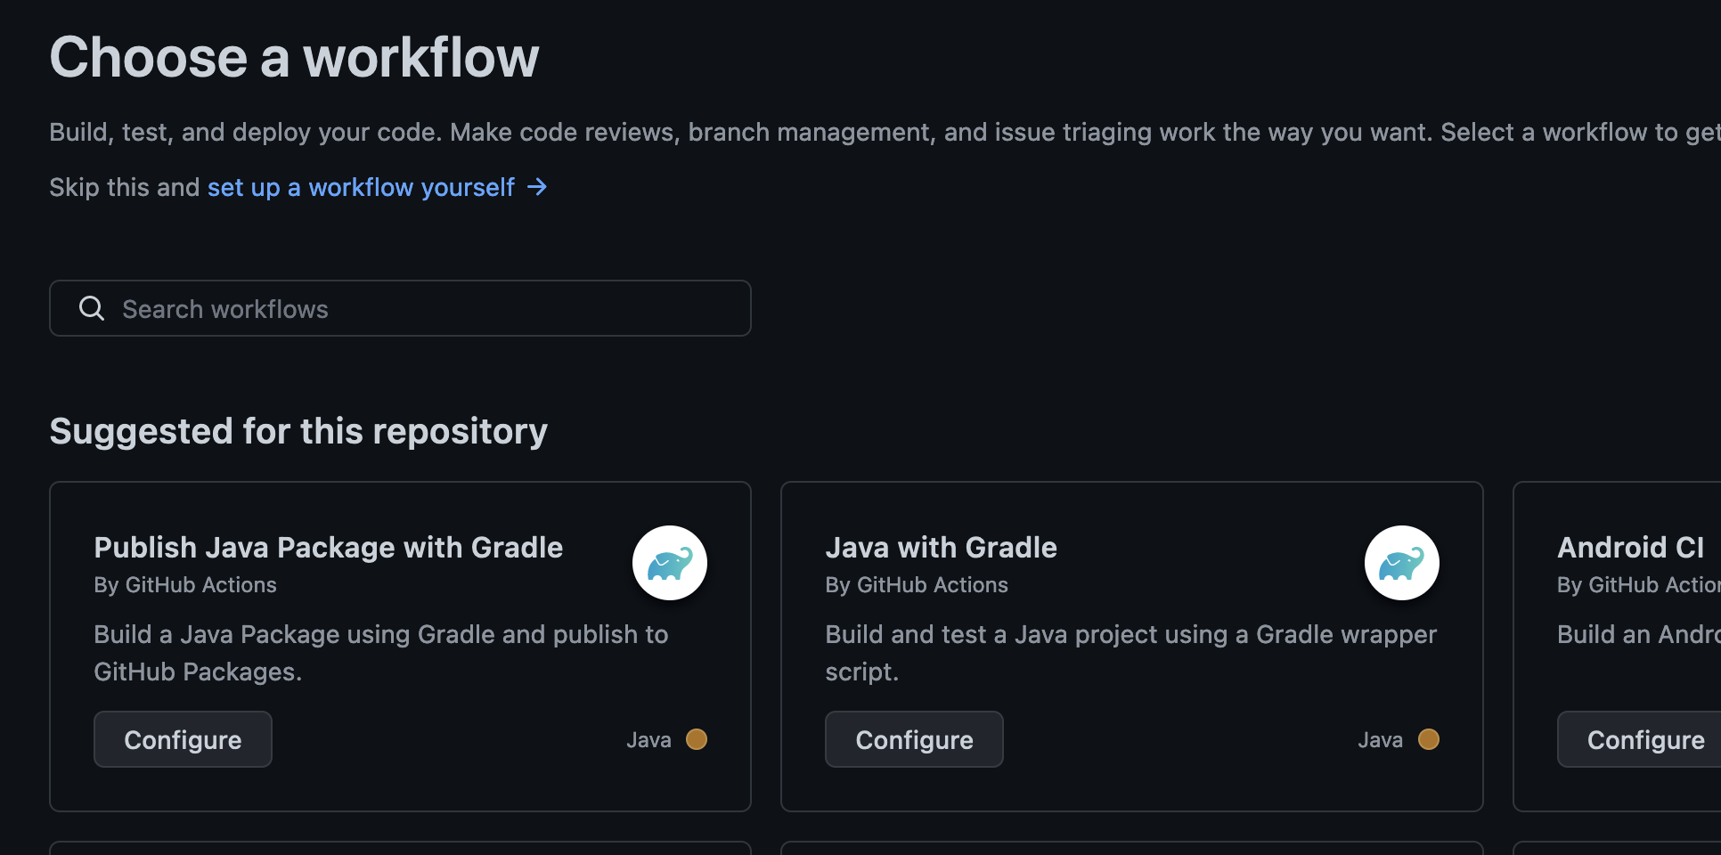
Task: Click Java language label on Publish Java Package card
Action: 648,740
